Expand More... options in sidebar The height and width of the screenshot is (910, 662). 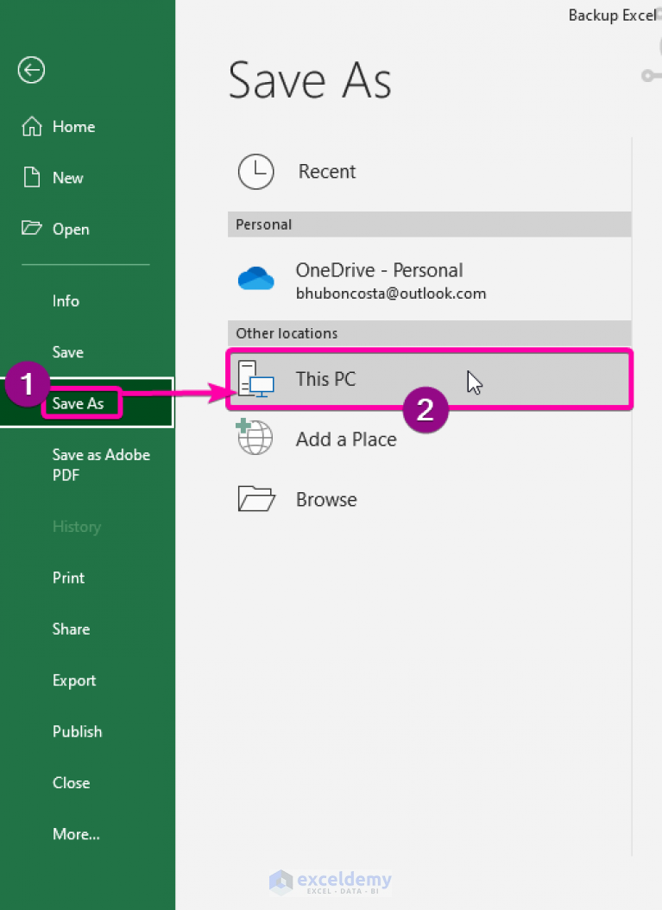(x=76, y=834)
